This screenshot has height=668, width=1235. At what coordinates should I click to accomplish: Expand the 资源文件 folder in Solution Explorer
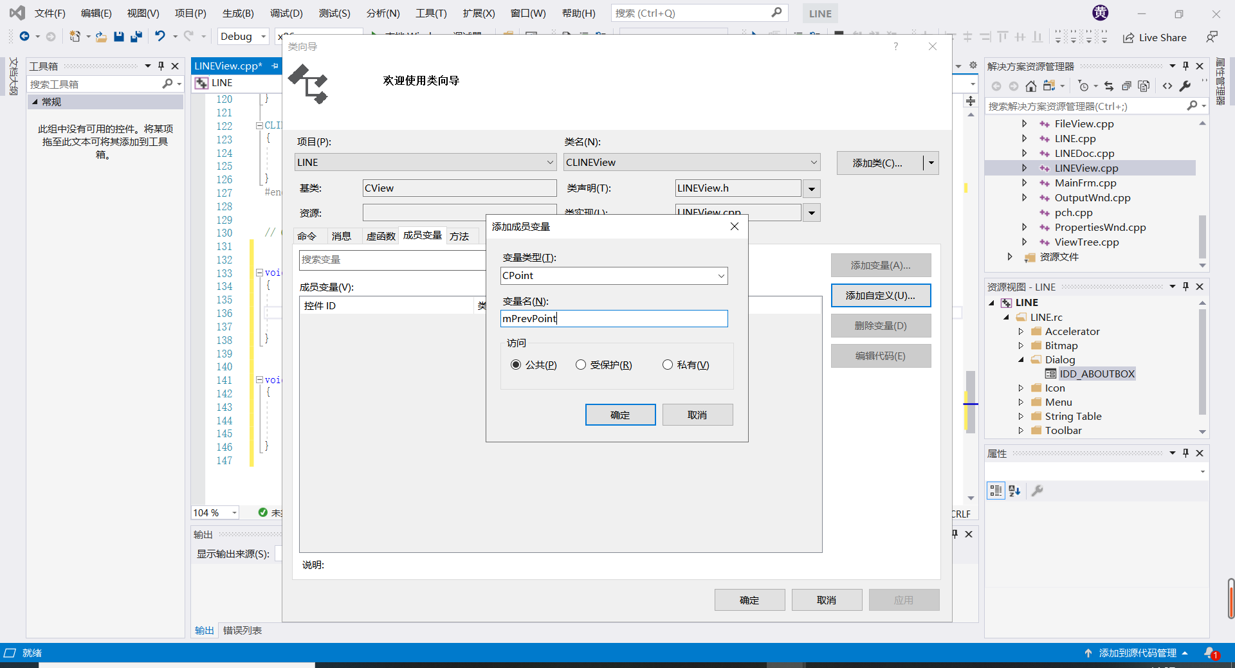coord(1009,256)
